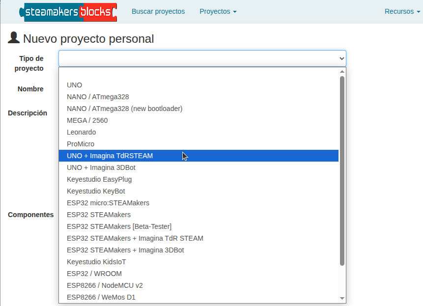Click the list scrollbar up arrow
The height and width of the screenshot is (306, 423).
pyautogui.click(x=342, y=72)
